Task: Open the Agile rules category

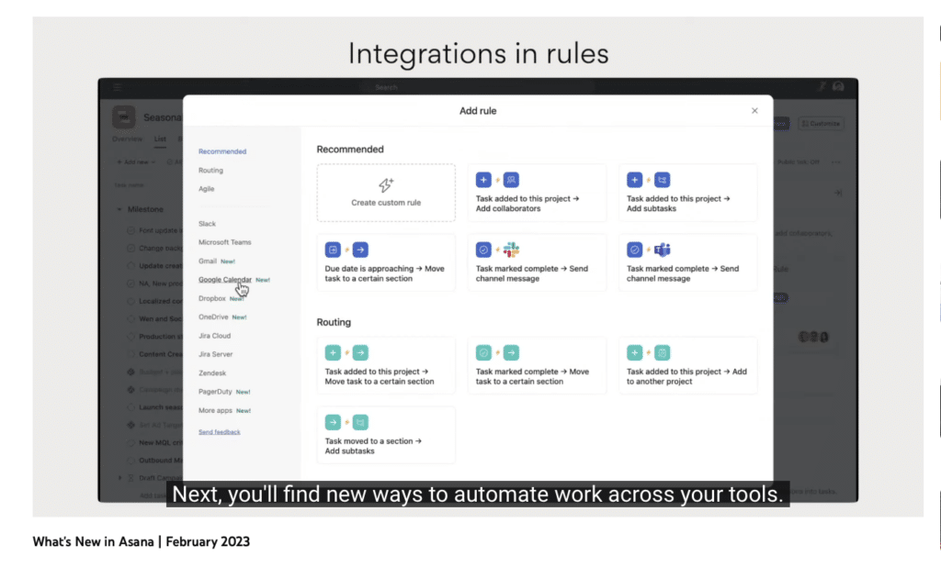Action: click(207, 189)
